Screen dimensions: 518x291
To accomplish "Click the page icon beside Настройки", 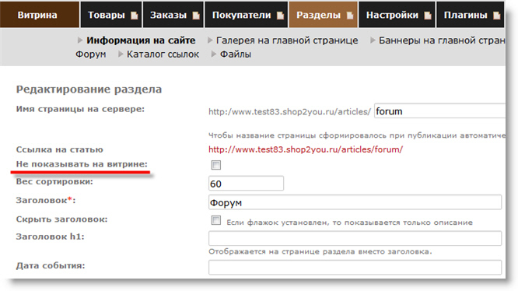I will pos(428,16).
